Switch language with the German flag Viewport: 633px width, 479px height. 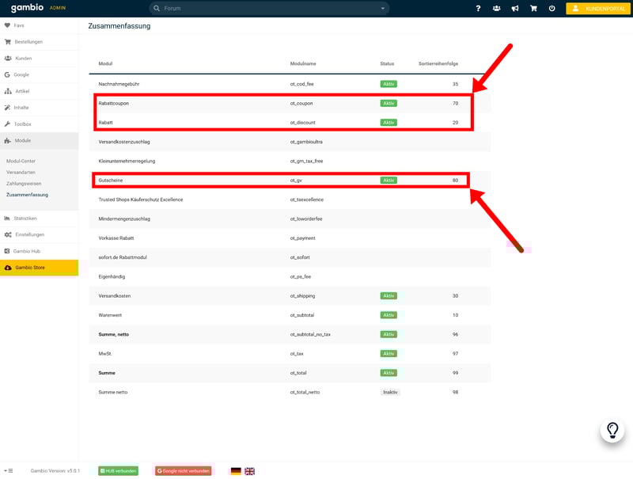pos(236,471)
